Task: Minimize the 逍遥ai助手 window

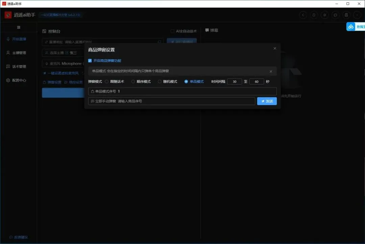Action: click(337, 4)
